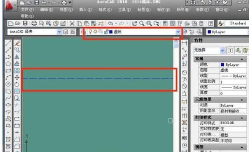Select the Circle draw tool
Image resolution: width=249 pixels, height=152 pixels.
8,84
